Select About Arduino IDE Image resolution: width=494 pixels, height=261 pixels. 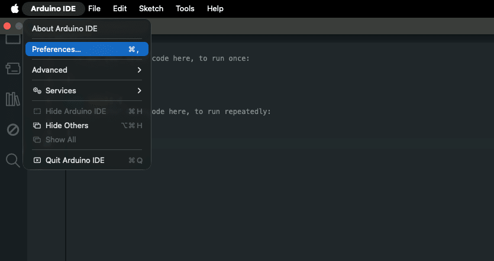click(87, 28)
